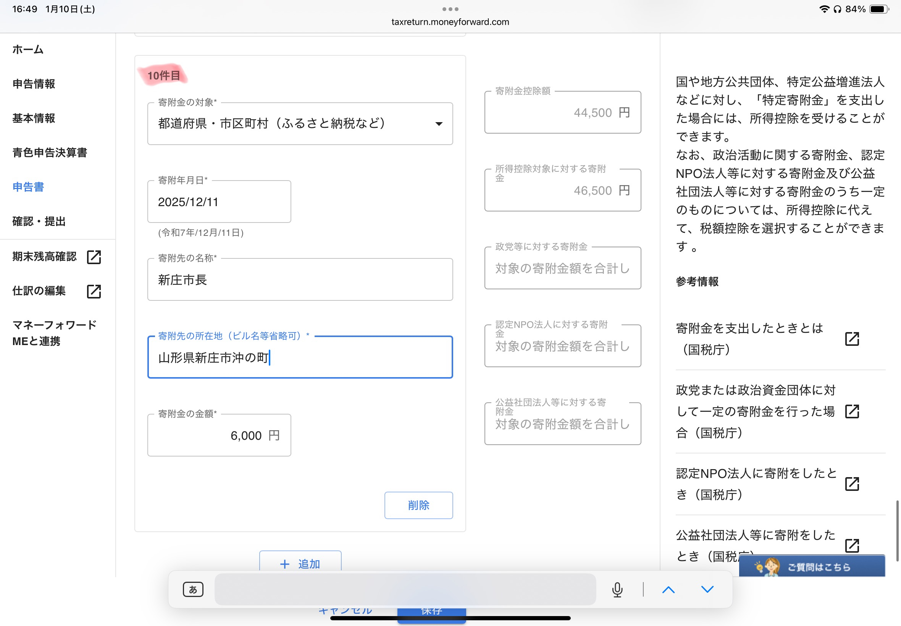Jump to previous field with up chevron
The height and width of the screenshot is (626, 901).
click(x=668, y=589)
